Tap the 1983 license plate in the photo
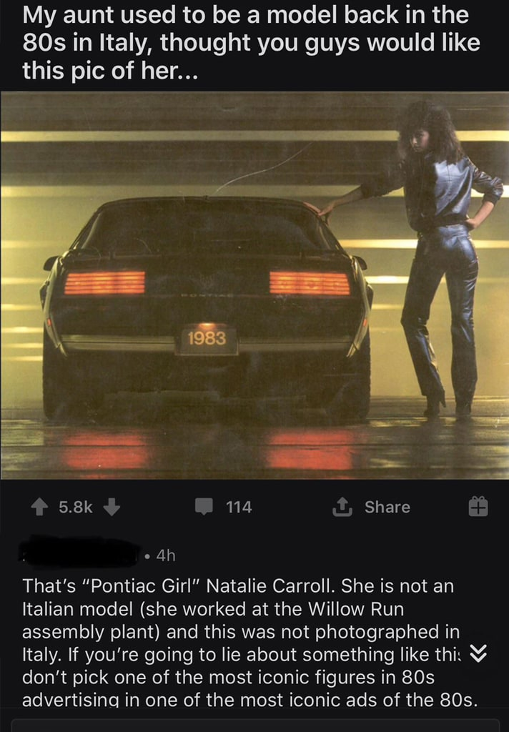This screenshot has width=509, height=732. point(207,338)
